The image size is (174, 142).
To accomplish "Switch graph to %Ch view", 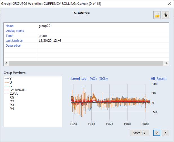I will pos(93,79).
